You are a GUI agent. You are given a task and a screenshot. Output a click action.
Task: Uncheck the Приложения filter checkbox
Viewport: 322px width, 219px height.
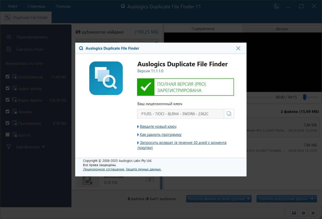click(x=8, y=123)
